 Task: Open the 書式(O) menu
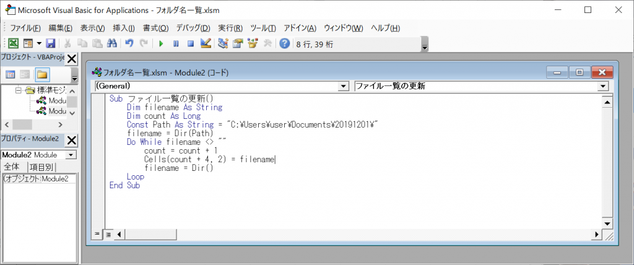click(155, 28)
